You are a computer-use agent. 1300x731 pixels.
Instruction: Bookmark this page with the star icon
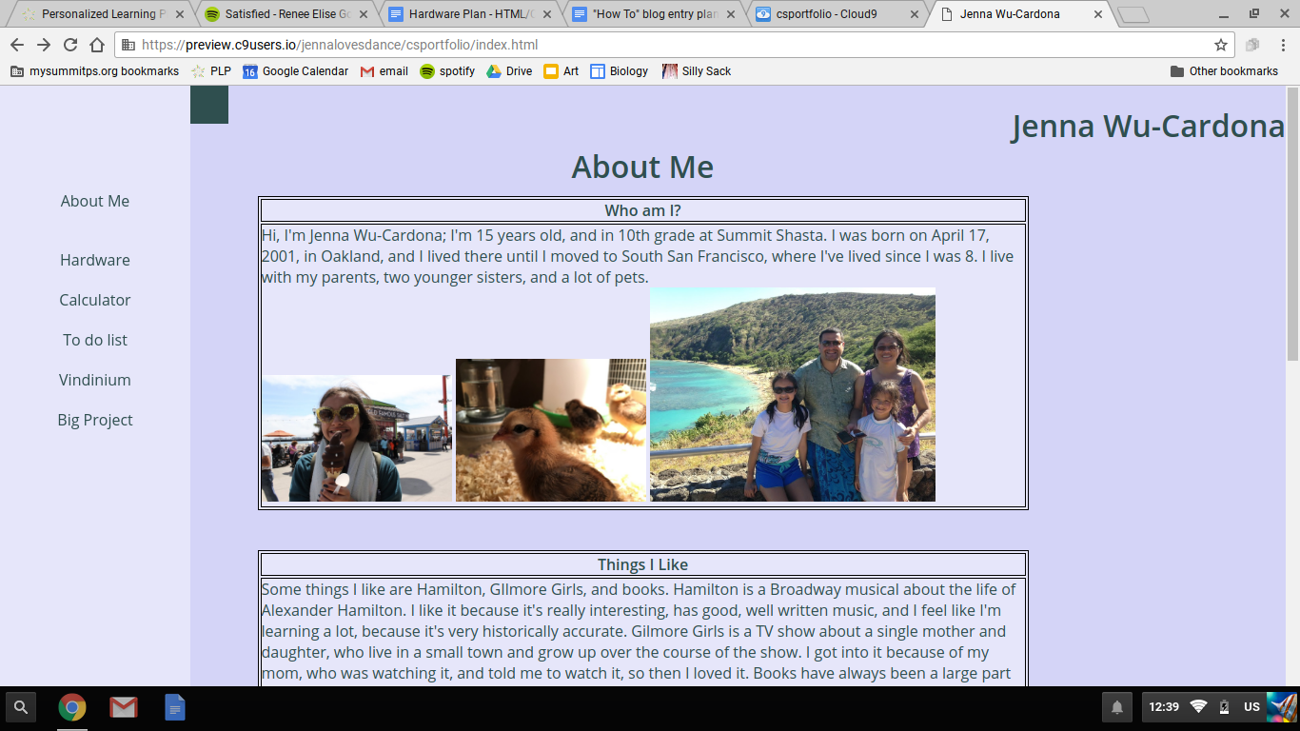(1221, 45)
